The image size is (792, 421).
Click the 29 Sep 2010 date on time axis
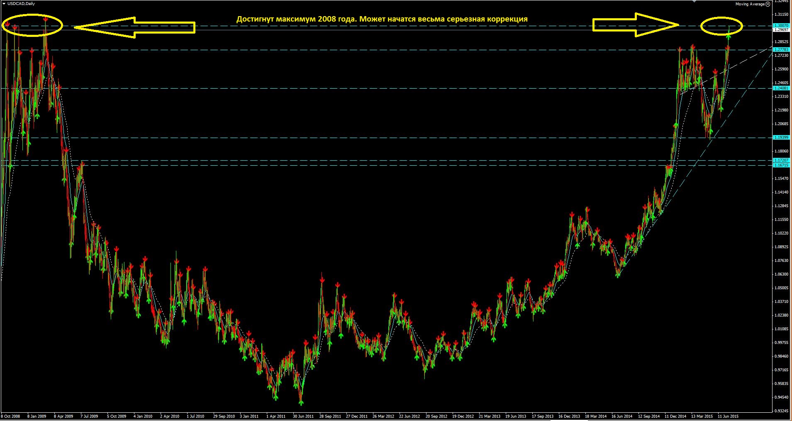pyautogui.click(x=224, y=416)
